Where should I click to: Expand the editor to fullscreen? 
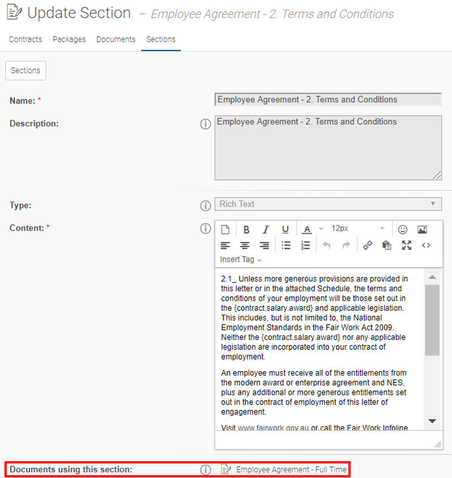(407, 245)
